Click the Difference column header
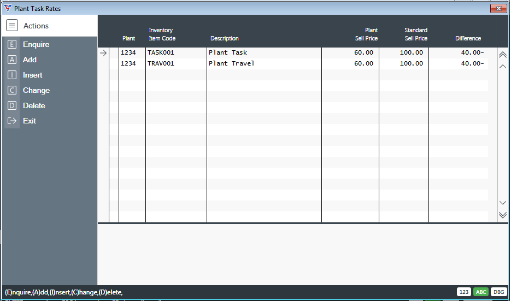This screenshot has width=511, height=301. pyautogui.click(x=468, y=38)
